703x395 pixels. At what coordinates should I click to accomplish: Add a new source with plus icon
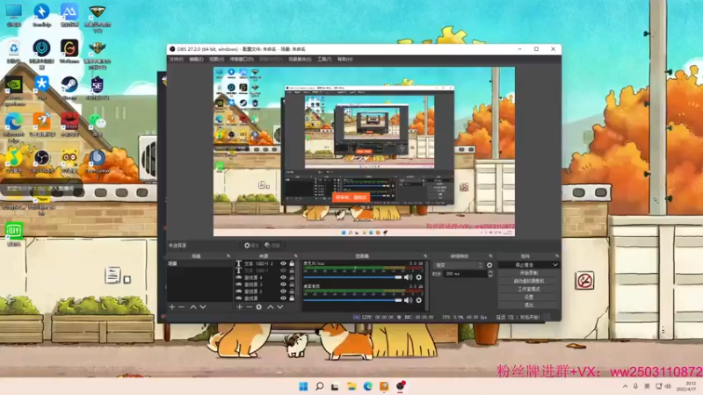point(239,306)
